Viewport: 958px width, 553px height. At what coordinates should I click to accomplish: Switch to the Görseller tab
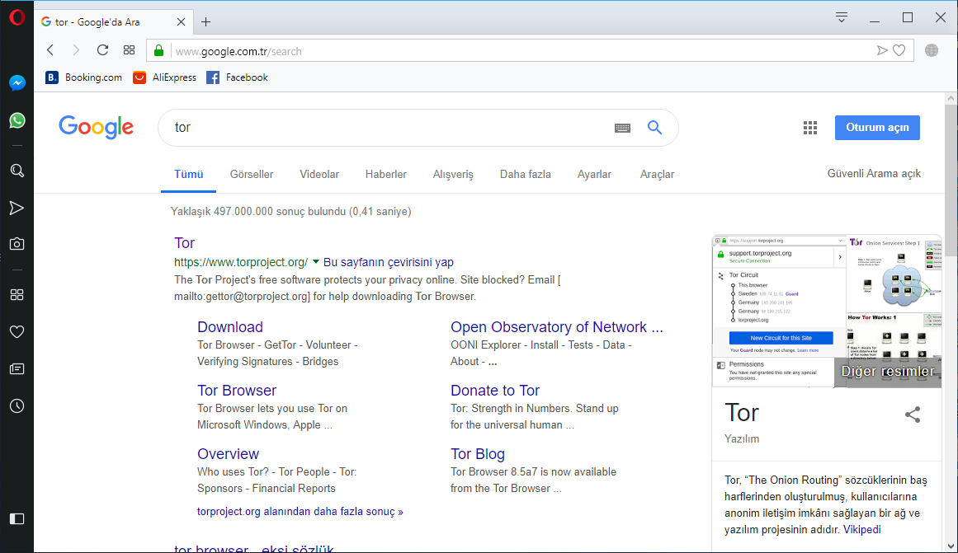tap(251, 174)
